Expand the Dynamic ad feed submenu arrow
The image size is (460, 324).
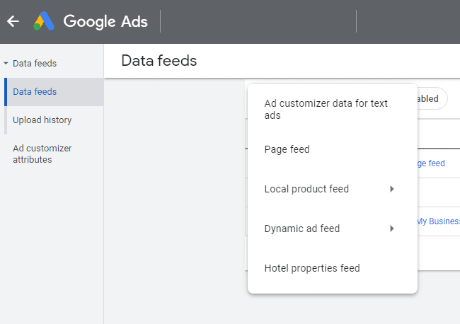pos(392,228)
